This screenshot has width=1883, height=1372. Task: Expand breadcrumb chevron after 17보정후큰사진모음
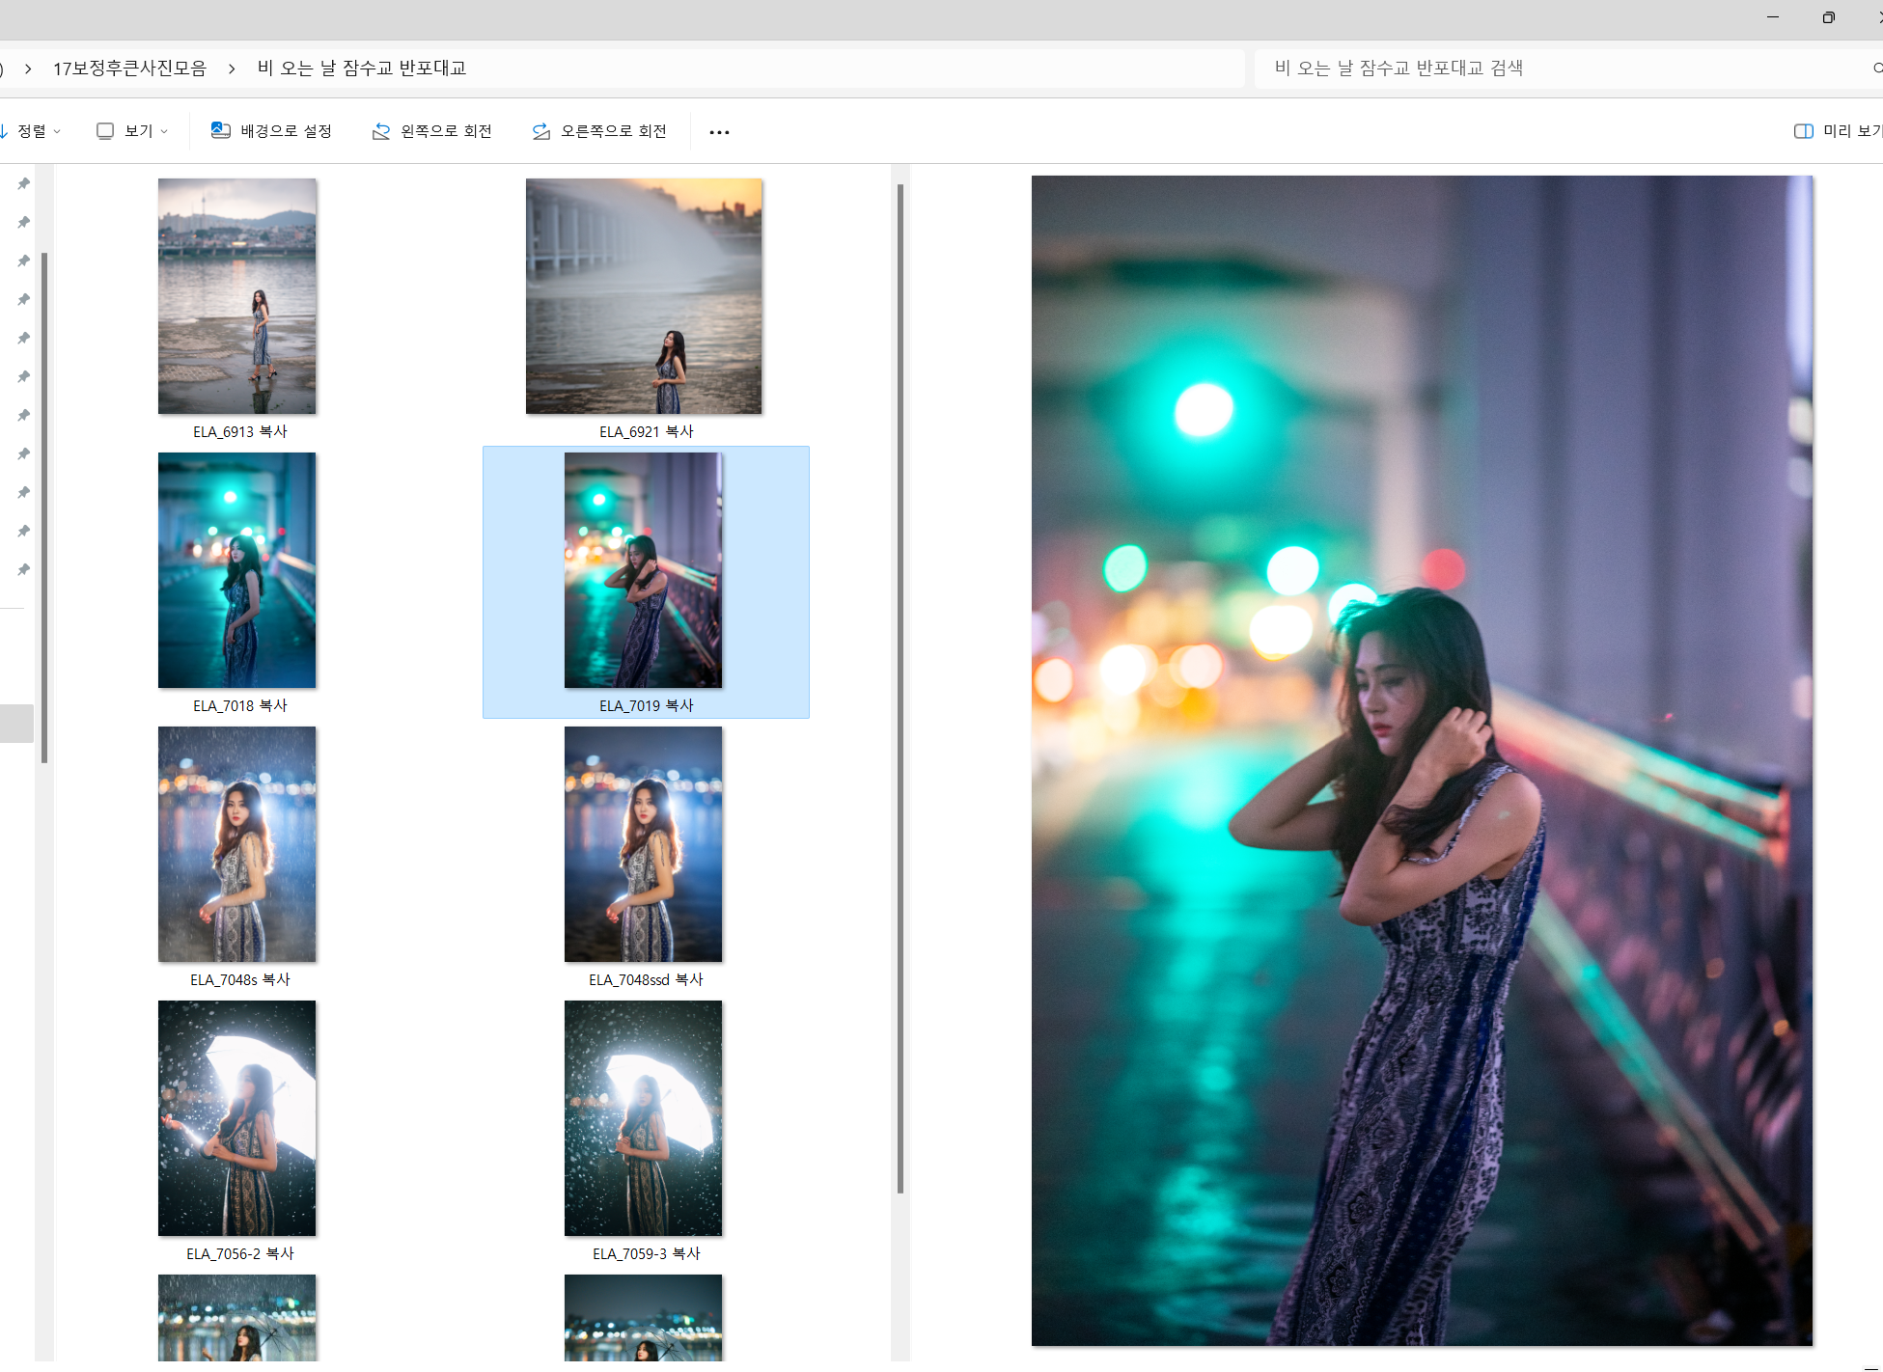[232, 69]
